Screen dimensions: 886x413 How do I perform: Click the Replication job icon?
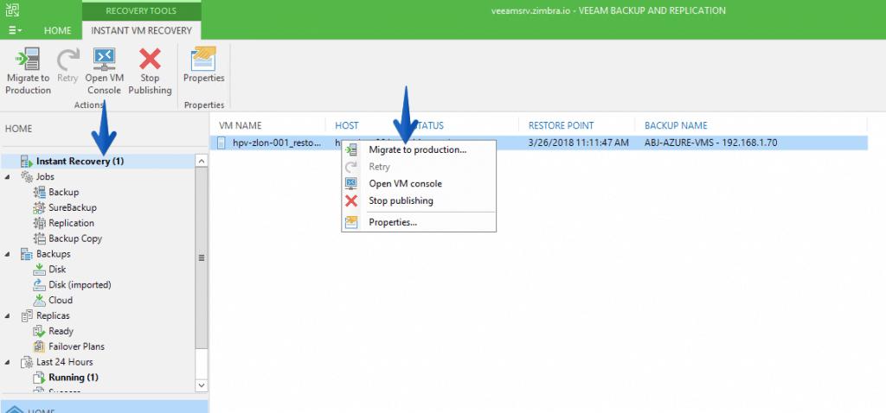click(x=40, y=223)
